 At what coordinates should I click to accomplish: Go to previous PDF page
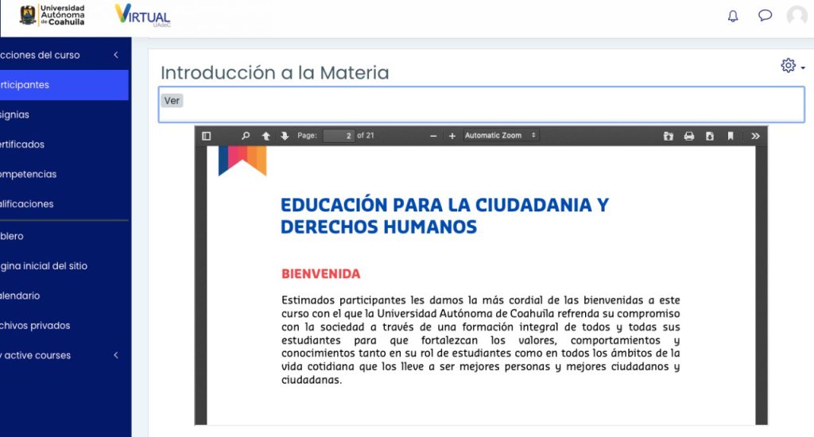(x=266, y=136)
